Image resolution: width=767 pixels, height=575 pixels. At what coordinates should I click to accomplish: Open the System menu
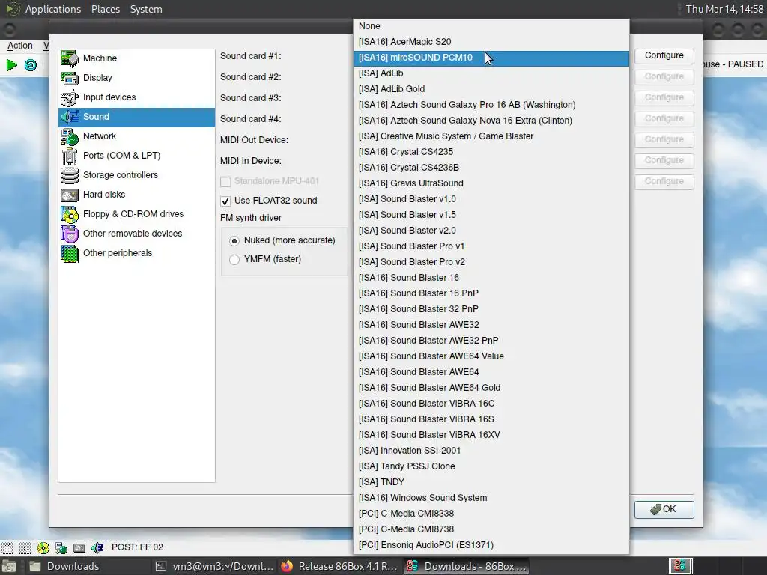146,9
